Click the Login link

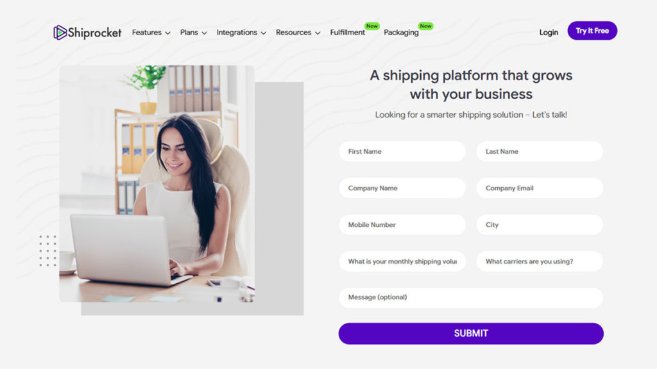tap(549, 32)
